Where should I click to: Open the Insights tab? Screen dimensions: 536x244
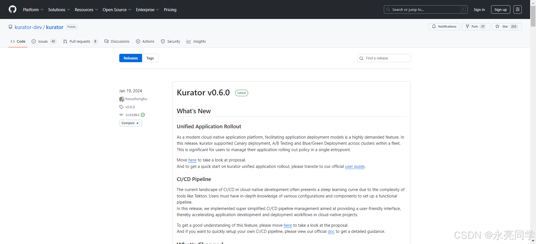(x=196, y=41)
